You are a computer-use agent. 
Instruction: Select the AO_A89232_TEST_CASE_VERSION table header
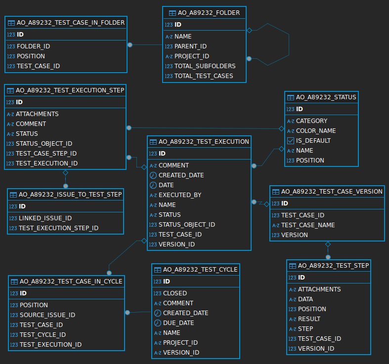click(328, 192)
